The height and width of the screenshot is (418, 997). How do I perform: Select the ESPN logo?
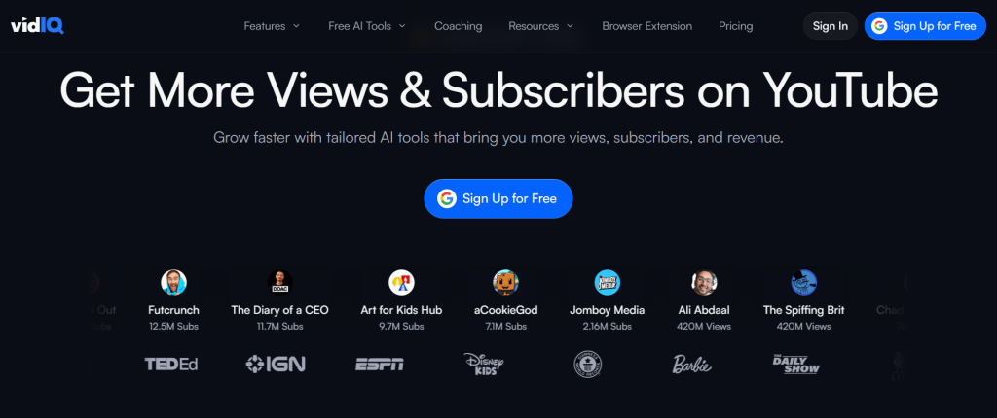pyautogui.click(x=380, y=364)
